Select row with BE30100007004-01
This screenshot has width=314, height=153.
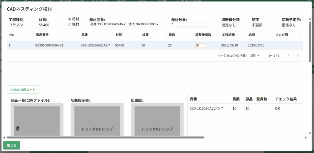click(49, 46)
